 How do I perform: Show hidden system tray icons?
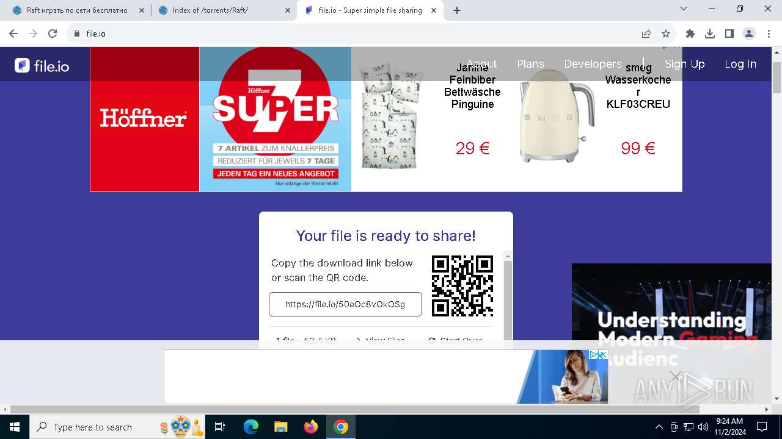tap(659, 427)
